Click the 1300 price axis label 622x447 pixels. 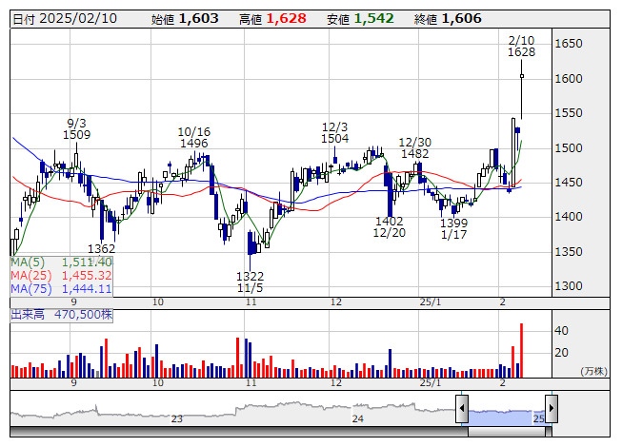pyautogui.click(x=569, y=286)
